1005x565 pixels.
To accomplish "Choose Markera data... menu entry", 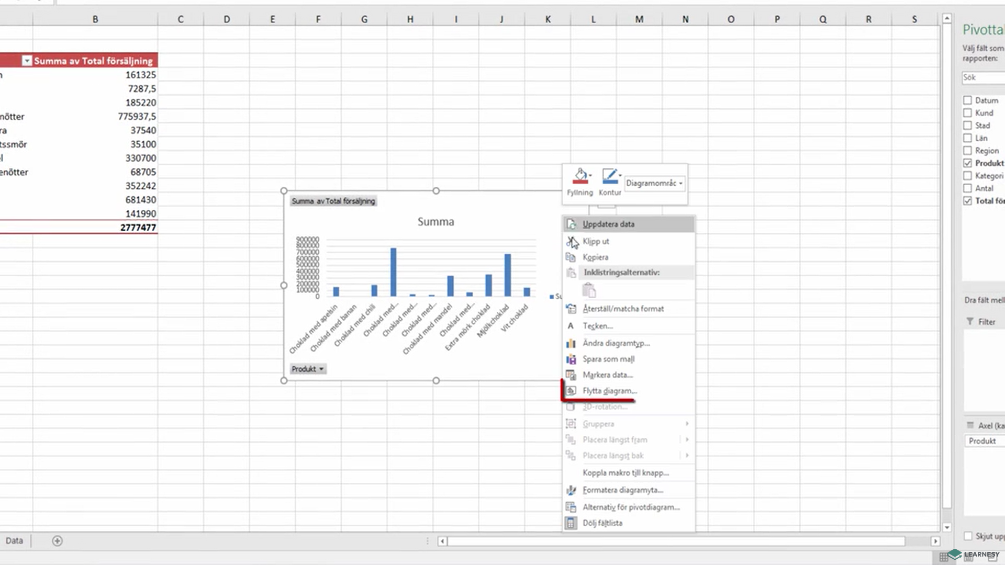I will (x=629, y=375).
